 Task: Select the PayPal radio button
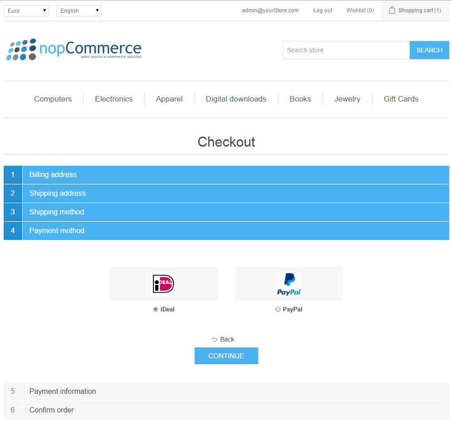click(x=278, y=309)
